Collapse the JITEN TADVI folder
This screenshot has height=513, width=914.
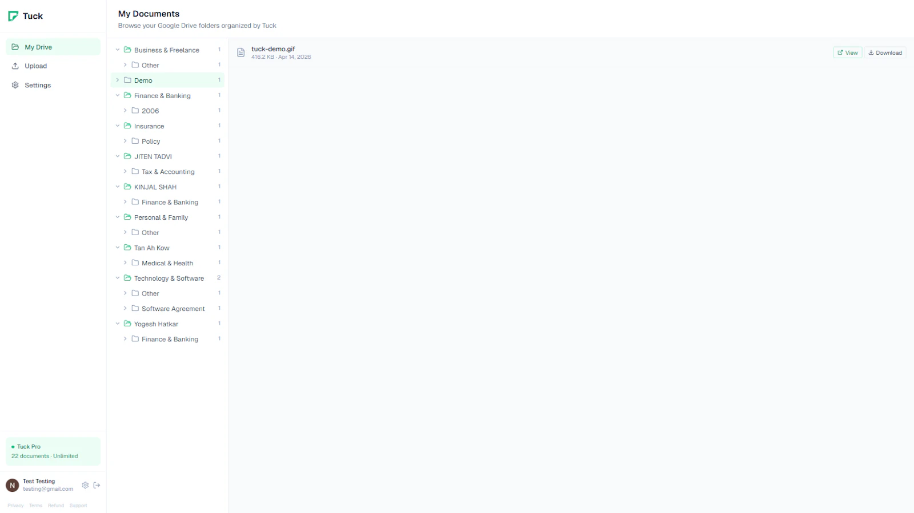click(118, 156)
